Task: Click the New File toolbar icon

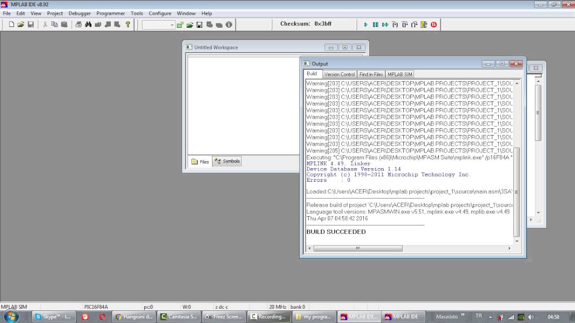Action: click(x=12, y=25)
